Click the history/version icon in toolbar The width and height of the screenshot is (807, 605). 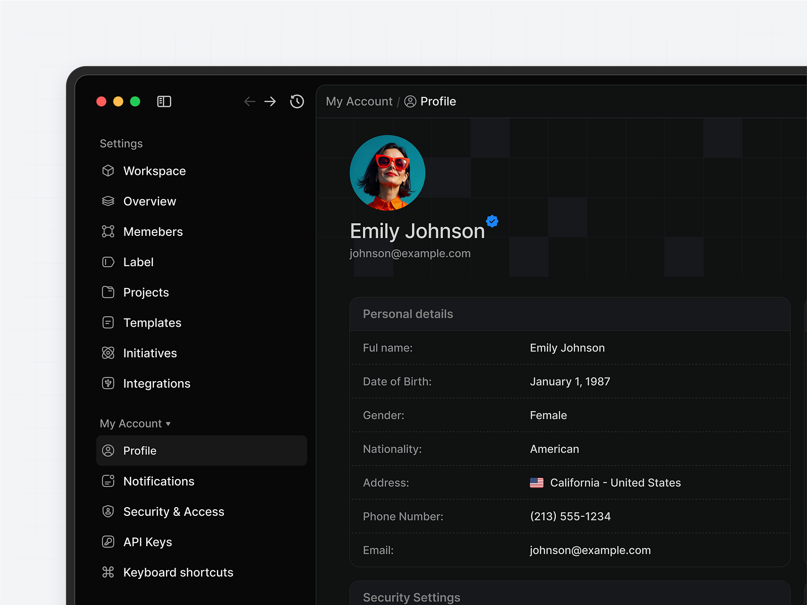pyautogui.click(x=297, y=101)
